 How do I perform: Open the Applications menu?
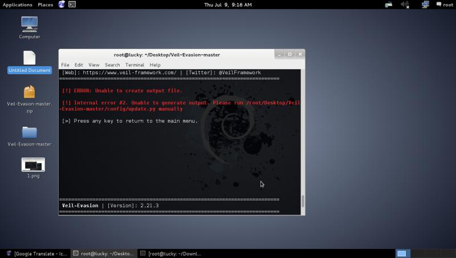[x=18, y=5]
